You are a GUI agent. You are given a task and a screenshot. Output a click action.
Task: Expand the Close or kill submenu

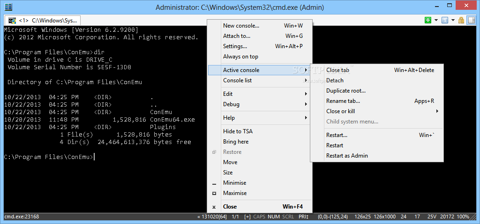coord(377,111)
